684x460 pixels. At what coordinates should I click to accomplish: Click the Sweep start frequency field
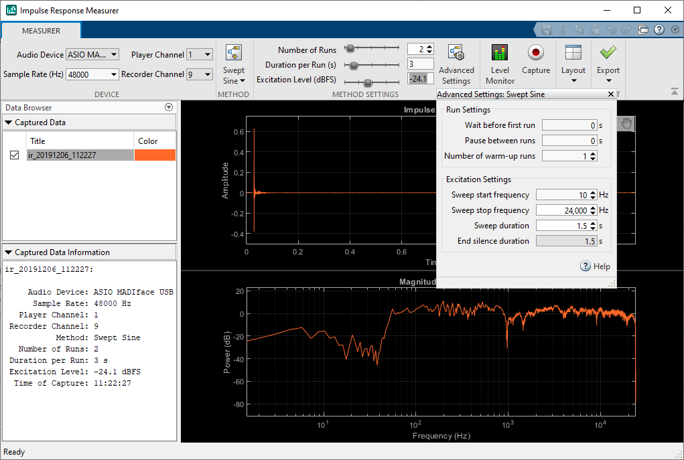click(x=561, y=195)
